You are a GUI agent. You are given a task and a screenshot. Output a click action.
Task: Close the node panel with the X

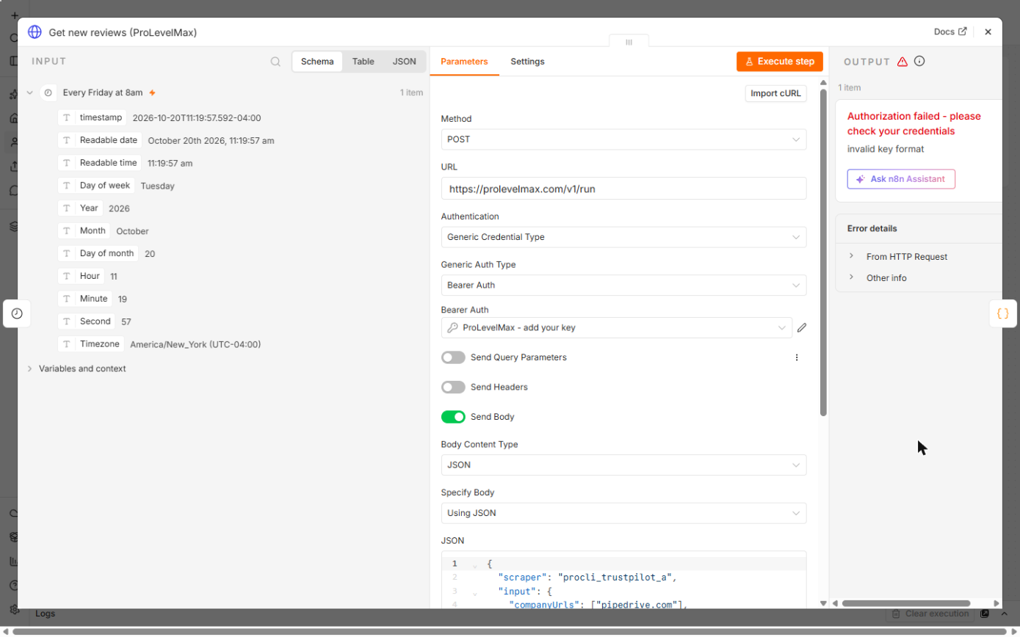988,32
